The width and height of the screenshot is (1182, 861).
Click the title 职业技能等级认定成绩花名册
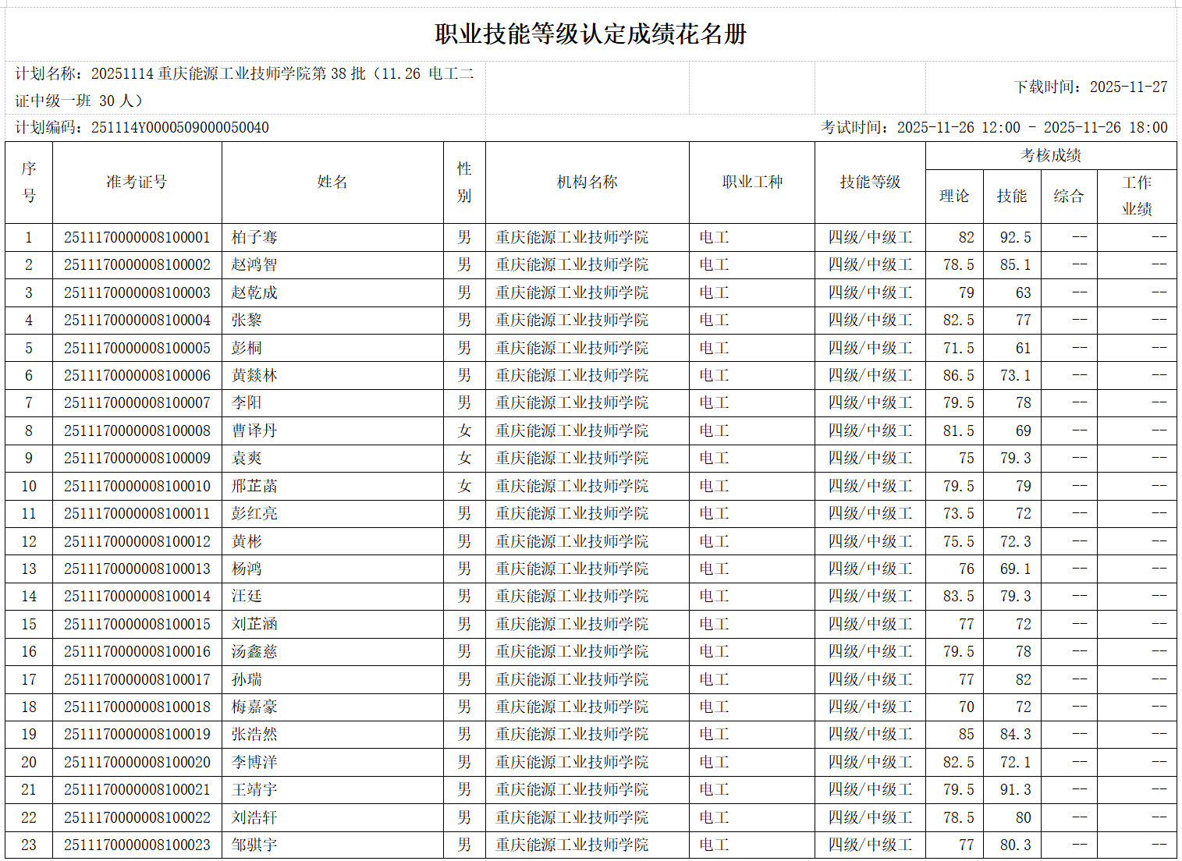point(591,34)
